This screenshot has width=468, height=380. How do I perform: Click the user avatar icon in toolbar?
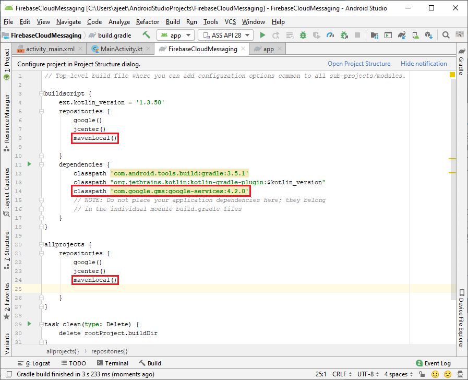(x=460, y=34)
